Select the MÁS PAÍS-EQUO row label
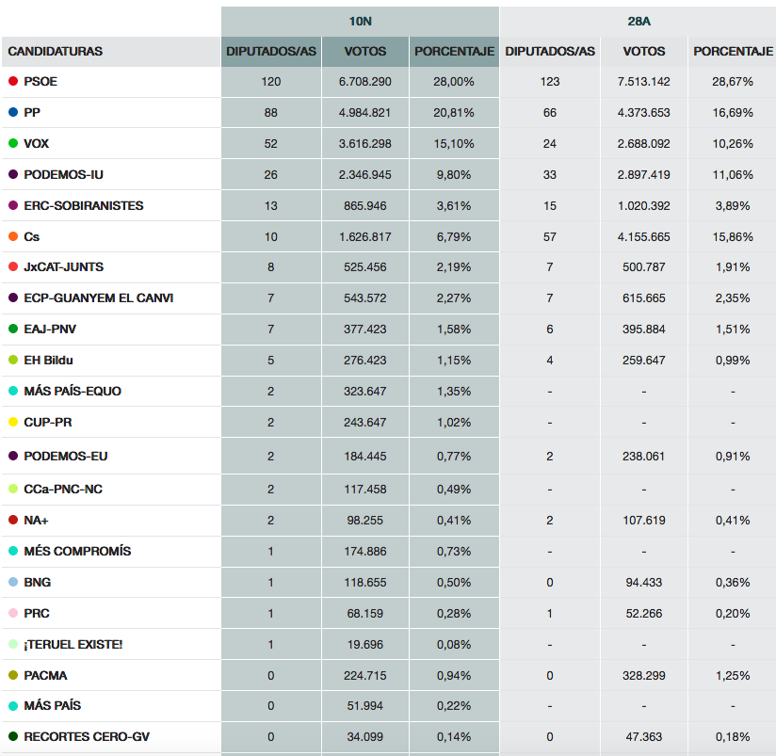The width and height of the screenshot is (776, 756). 73,392
